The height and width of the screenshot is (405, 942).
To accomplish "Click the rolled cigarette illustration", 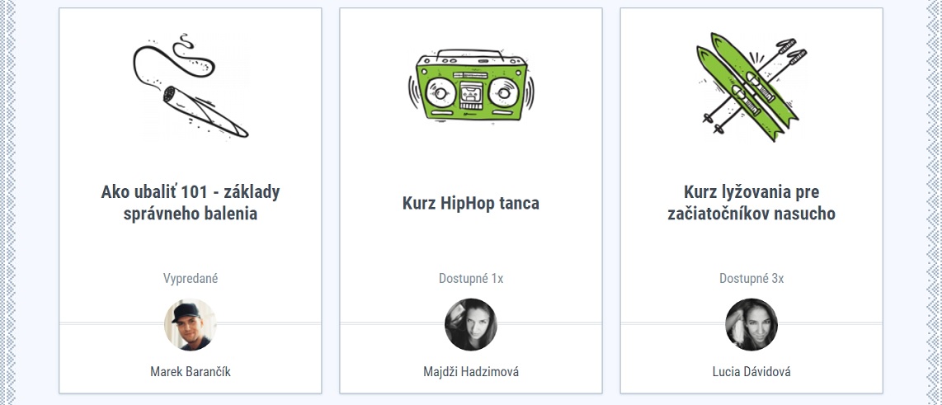I will tap(191, 88).
